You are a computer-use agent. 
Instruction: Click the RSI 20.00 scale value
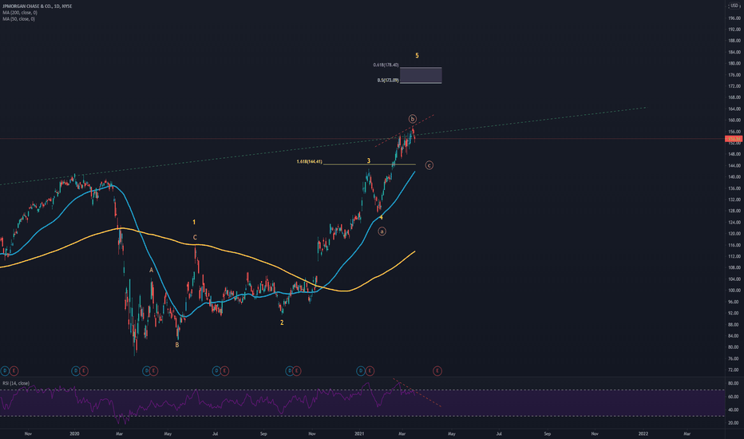[734, 423]
